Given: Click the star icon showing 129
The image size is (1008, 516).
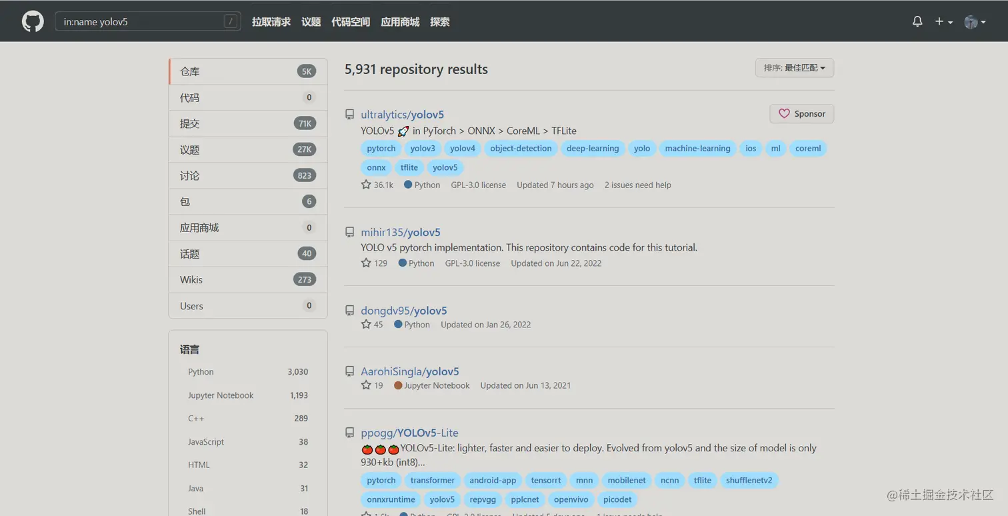Looking at the screenshot, I should [x=366, y=263].
